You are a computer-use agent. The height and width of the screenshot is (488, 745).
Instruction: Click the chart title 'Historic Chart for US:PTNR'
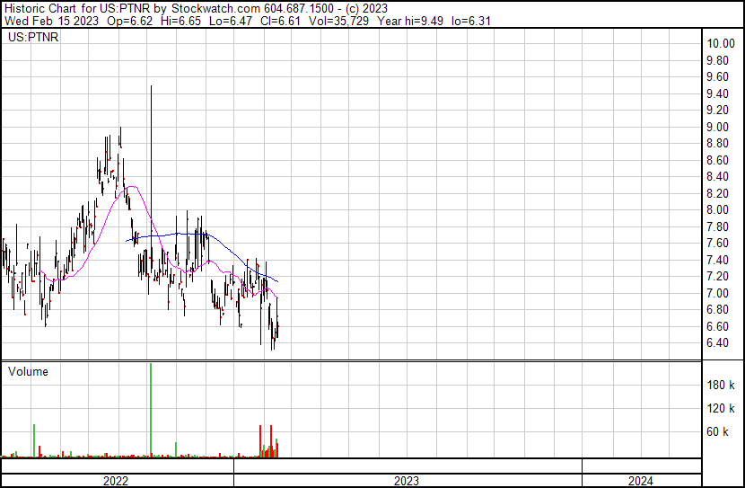pos(75,9)
